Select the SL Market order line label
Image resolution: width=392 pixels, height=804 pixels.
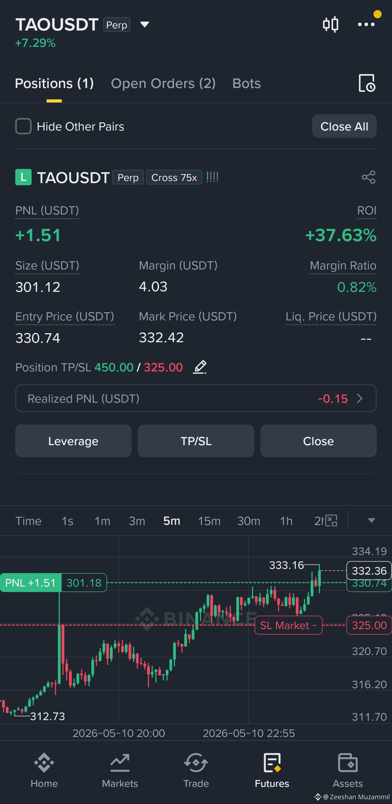tap(289, 625)
